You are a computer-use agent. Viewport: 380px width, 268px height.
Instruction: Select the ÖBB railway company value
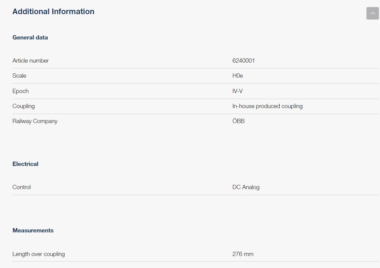point(238,121)
